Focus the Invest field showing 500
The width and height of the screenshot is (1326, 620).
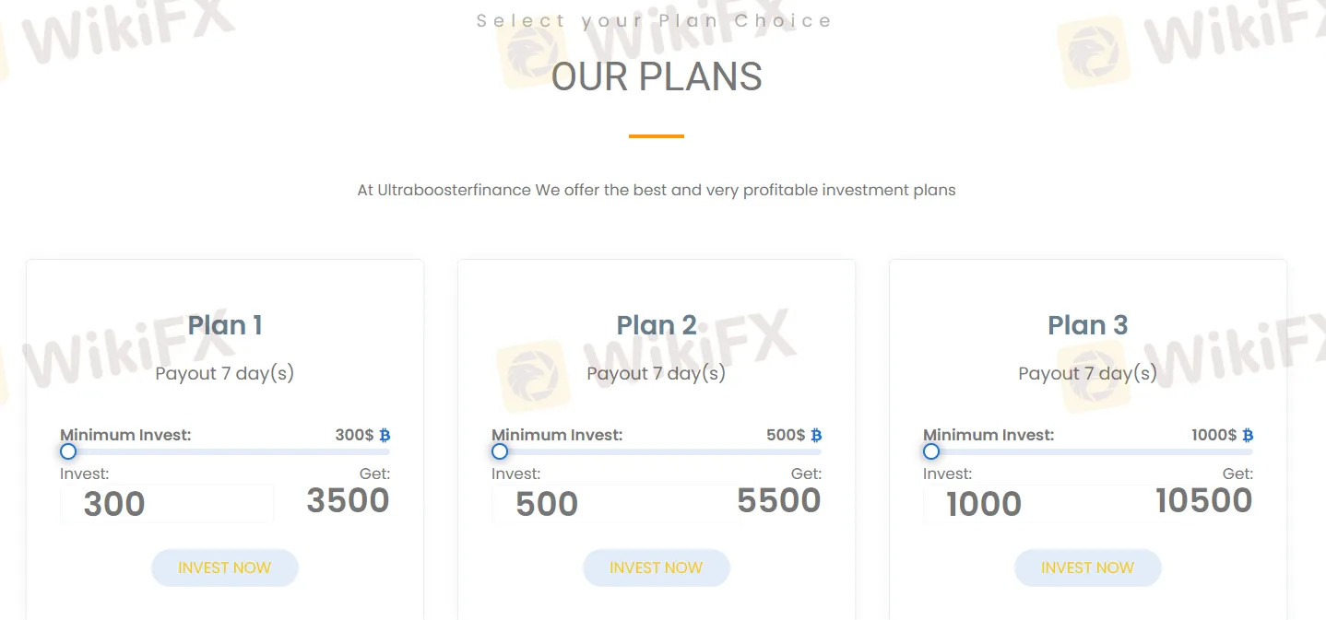click(598, 504)
